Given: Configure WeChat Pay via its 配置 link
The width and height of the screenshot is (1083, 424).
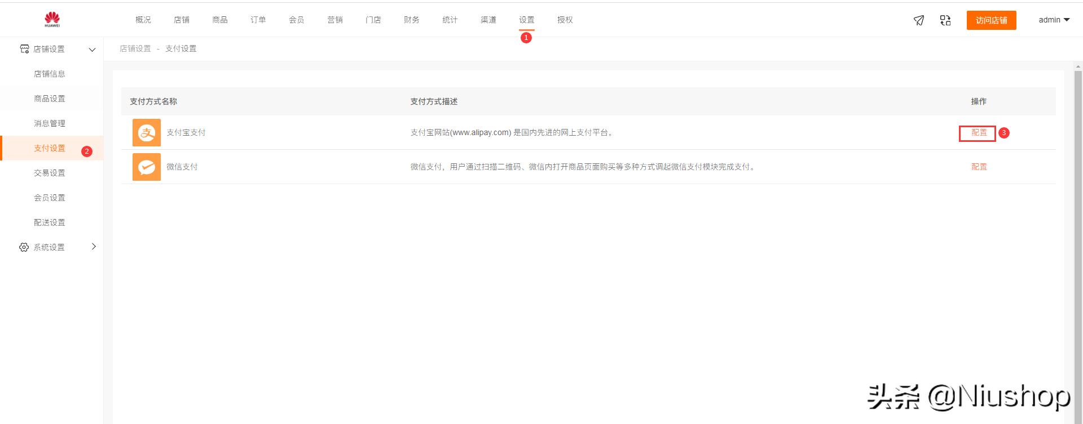Looking at the screenshot, I should pyautogui.click(x=979, y=167).
